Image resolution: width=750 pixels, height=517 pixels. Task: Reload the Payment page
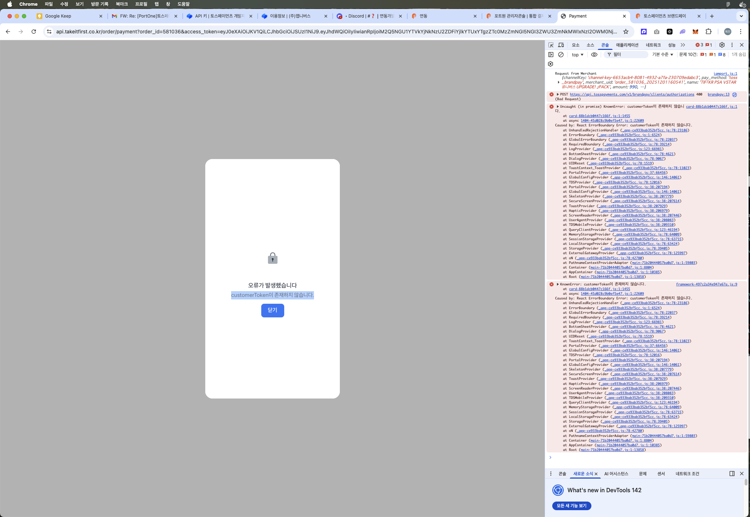coord(34,32)
